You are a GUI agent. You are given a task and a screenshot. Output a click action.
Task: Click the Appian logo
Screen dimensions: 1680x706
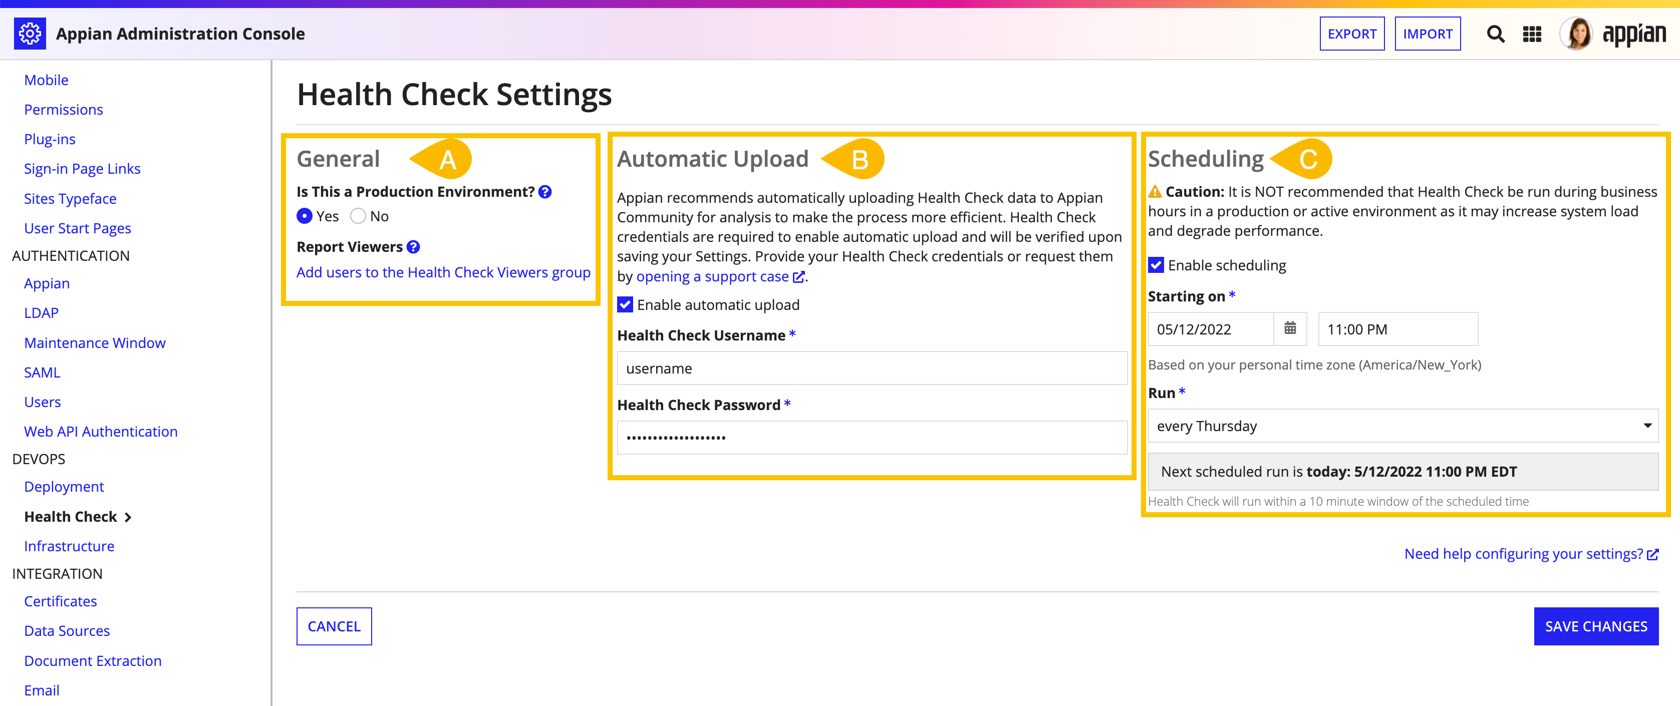(x=1634, y=35)
